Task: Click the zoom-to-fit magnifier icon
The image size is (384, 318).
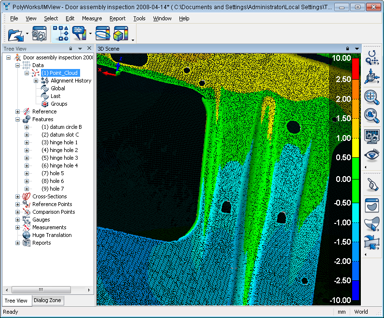Action: [372, 97]
